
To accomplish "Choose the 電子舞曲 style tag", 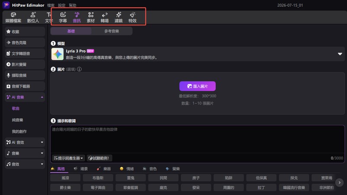I will [98, 188].
